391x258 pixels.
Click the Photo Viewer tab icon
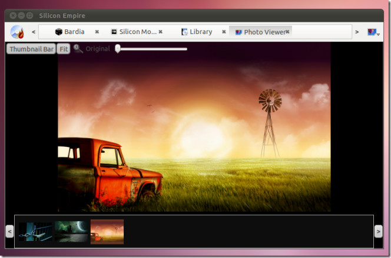(x=238, y=32)
